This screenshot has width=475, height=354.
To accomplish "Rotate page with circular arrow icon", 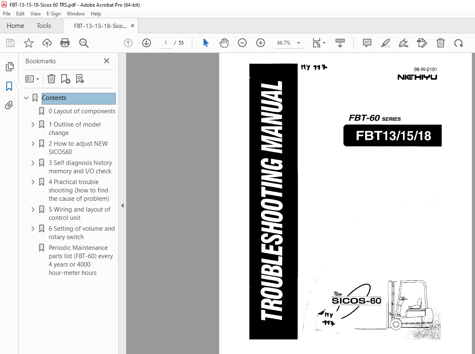I will (x=459, y=43).
